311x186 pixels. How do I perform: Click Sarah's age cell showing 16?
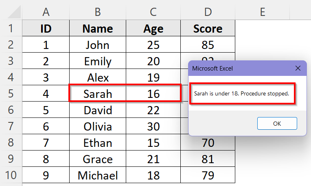coord(153,94)
